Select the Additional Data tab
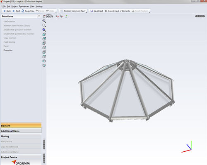Viewport: 207px width, 165px height. click(21, 152)
